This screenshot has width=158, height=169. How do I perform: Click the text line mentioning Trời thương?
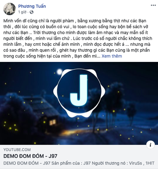(75, 33)
